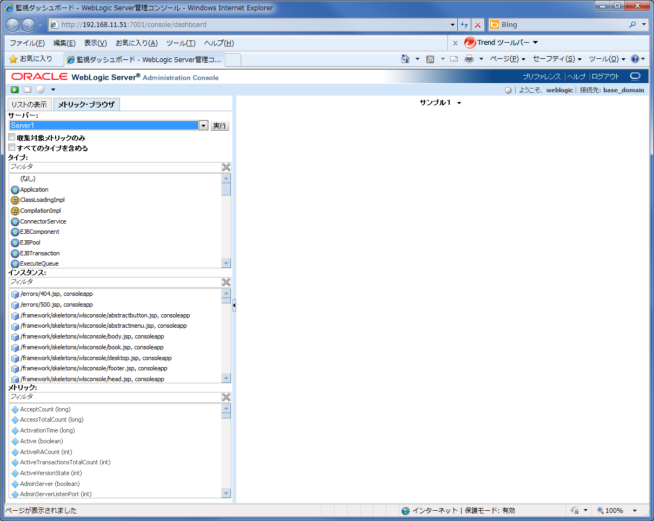Open the ツール(O) toolbar dropdown
Viewport: 654px width, 521px height.
[x=607, y=59]
